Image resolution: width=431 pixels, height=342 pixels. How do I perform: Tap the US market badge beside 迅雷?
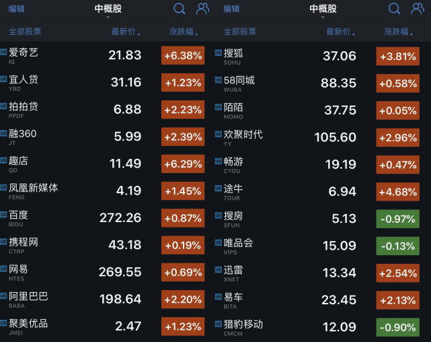point(219,269)
